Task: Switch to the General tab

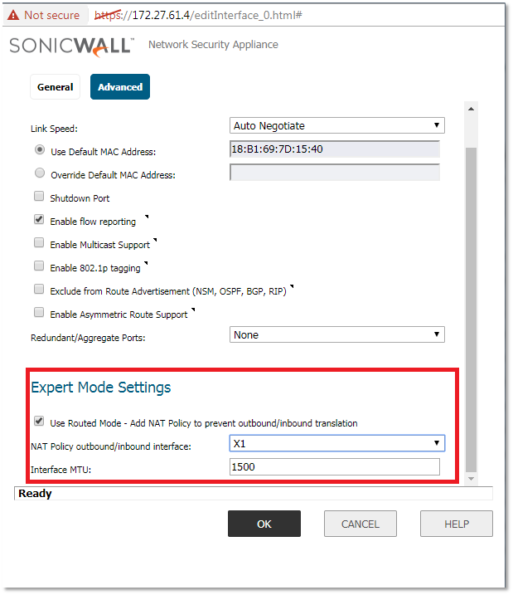Action: pos(55,87)
